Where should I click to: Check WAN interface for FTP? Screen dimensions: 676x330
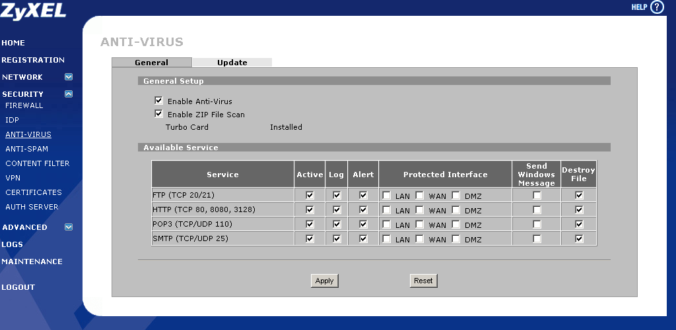tap(419, 196)
